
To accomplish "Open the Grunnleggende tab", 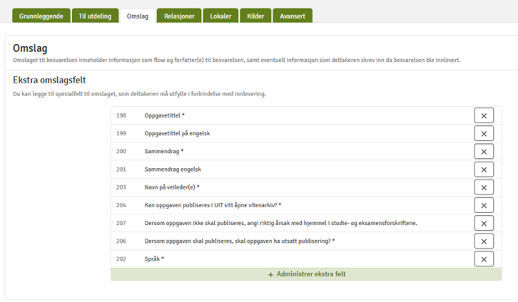I will click(x=41, y=16).
